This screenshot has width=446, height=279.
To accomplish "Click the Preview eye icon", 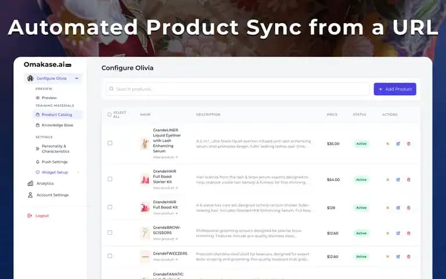I will [38, 98].
